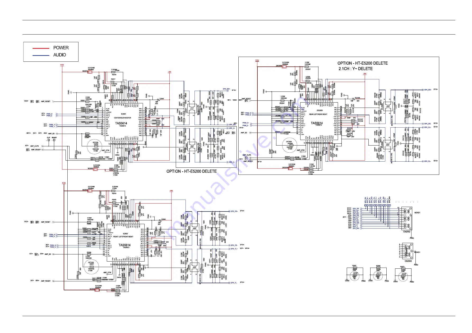
Task: Click the ZC2106 capacitor label
Action: [357, 98]
